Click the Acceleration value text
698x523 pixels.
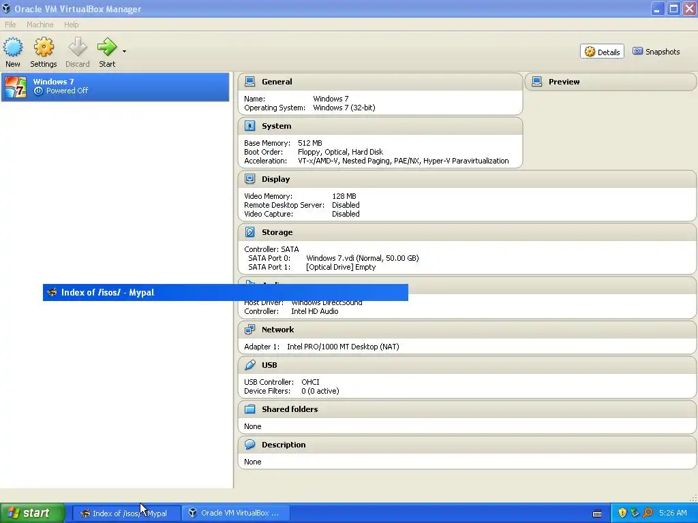point(404,161)
